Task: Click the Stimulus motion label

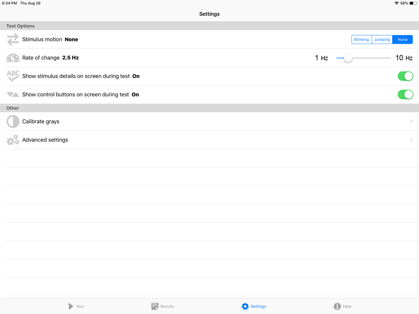Action: 42,39
